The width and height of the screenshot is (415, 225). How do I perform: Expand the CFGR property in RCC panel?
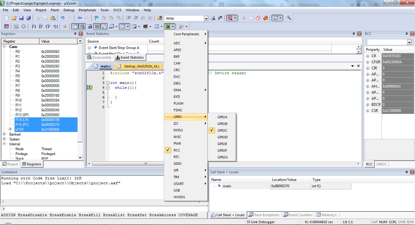click(368, 62)
